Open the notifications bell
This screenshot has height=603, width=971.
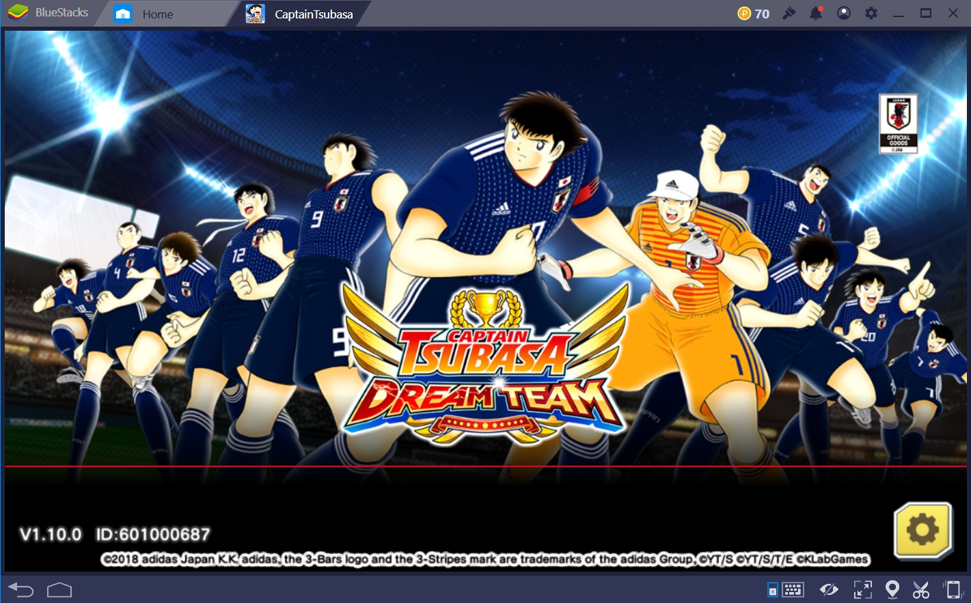pyautogui.click(x=816, y=13)
